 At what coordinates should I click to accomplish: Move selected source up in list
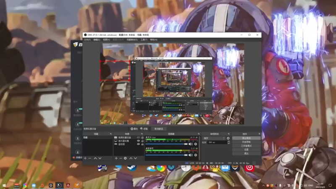131,158
